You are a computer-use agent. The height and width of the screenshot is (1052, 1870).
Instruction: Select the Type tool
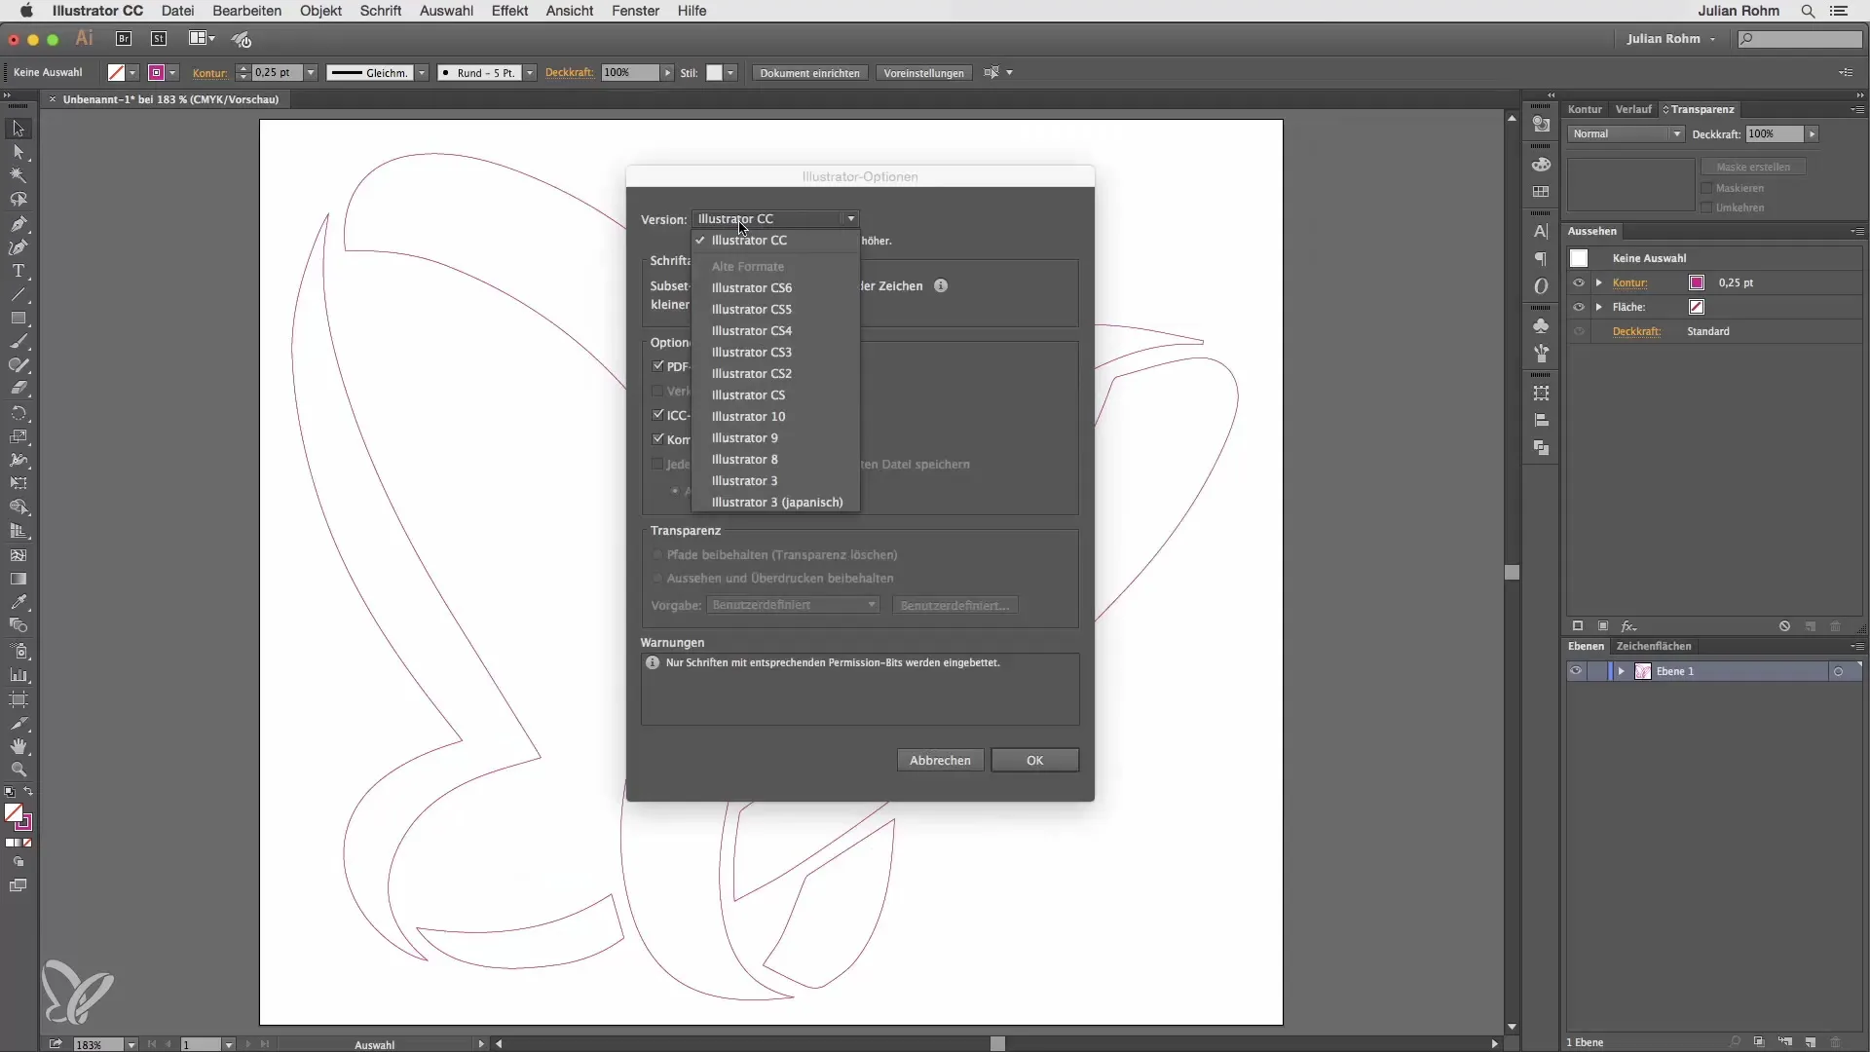point(19,271)
